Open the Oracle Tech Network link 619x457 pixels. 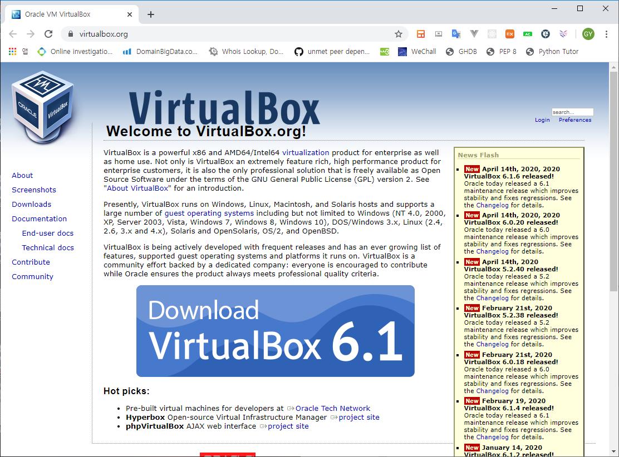(332, 409)
